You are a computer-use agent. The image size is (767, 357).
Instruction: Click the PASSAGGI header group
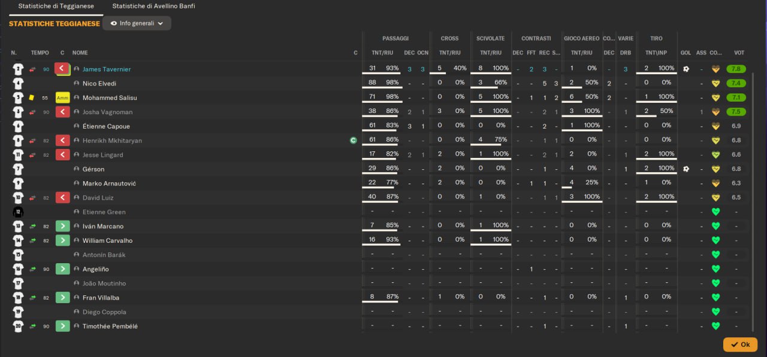[395, 38]
